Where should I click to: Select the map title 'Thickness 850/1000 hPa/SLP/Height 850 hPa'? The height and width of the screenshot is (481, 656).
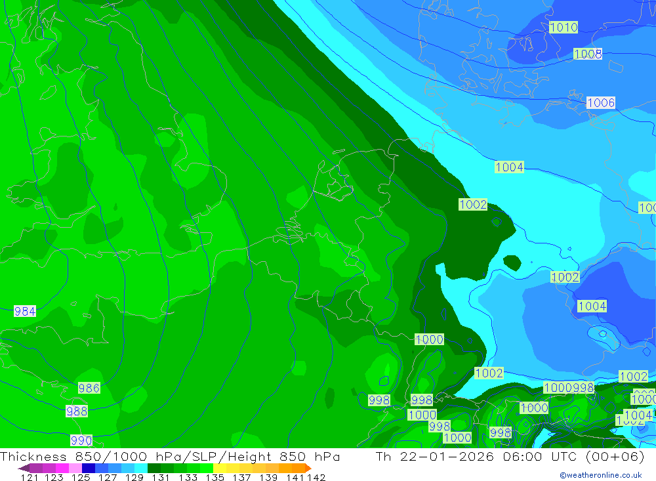tap(170, 456)
